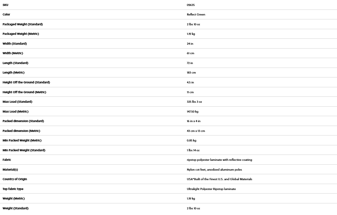Click the 1 lbs 14 oz value
This screenshot has width=337, height=215.
(x=193, y=150)
